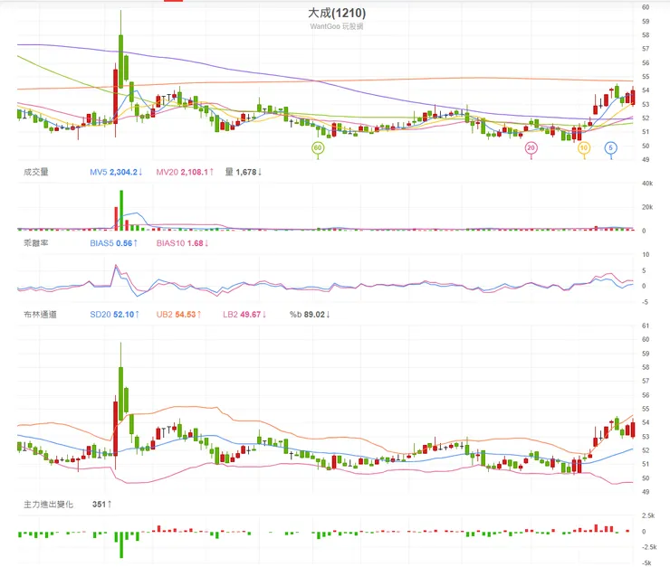Click the LB2 49.67 lower band value
This screenshot has height=567, width=670.
[244, 315]
